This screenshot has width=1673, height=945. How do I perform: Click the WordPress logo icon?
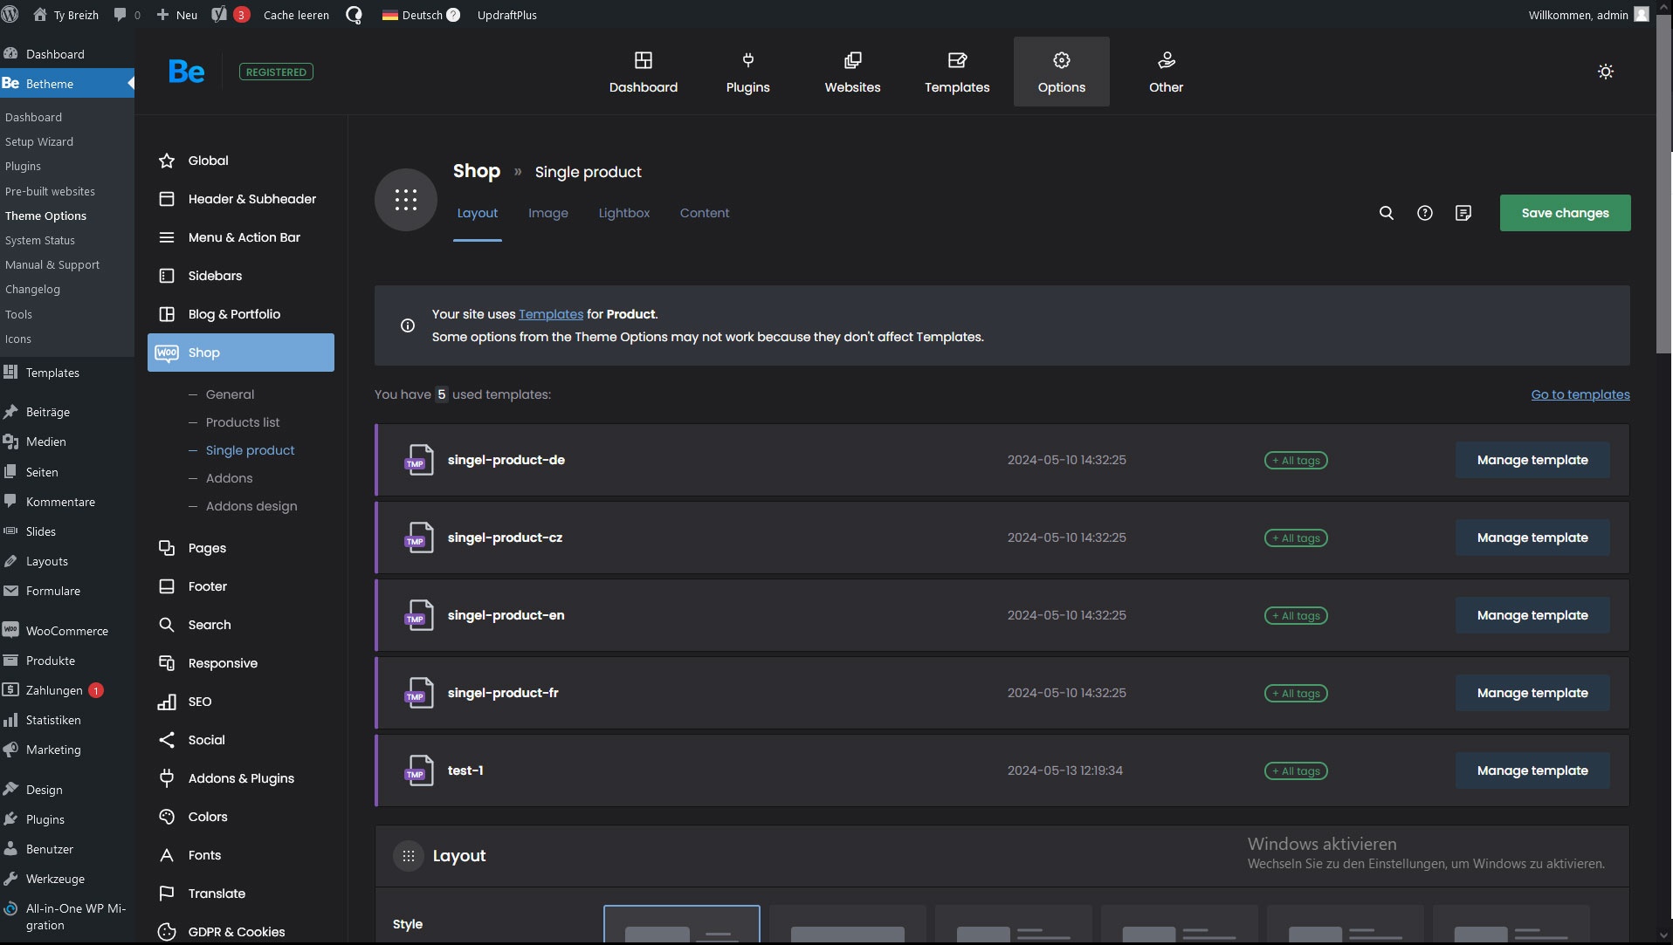coord(10,14)
